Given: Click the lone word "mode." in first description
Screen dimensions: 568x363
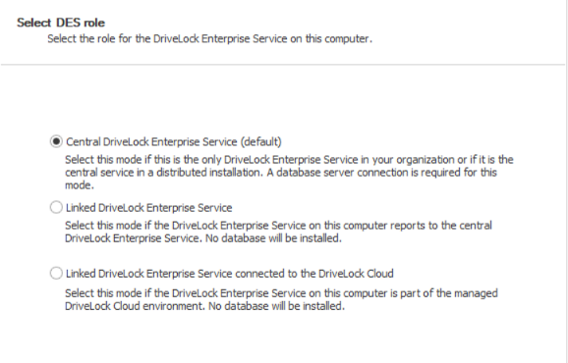Looking at the screenshot, I should tap(80, 185).
